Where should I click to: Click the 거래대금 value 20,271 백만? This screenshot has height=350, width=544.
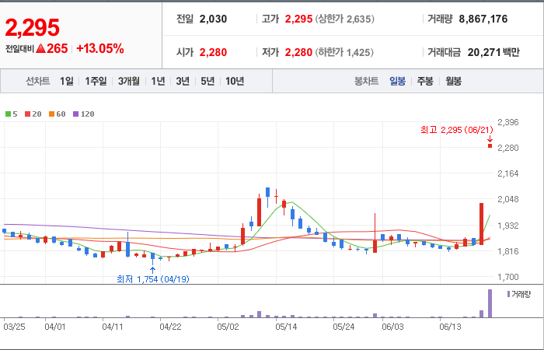coord(493,52)
